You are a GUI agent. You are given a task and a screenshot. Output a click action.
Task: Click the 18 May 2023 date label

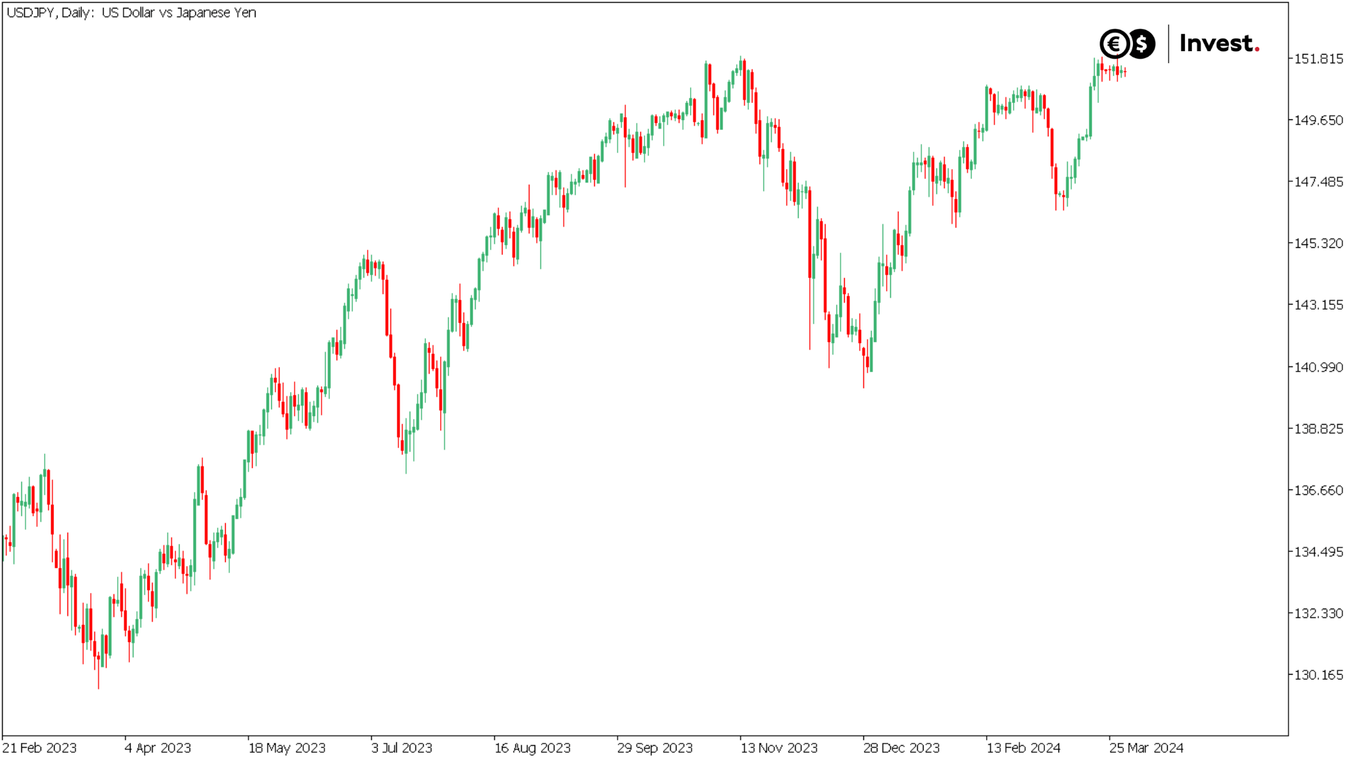click(287, 748)
